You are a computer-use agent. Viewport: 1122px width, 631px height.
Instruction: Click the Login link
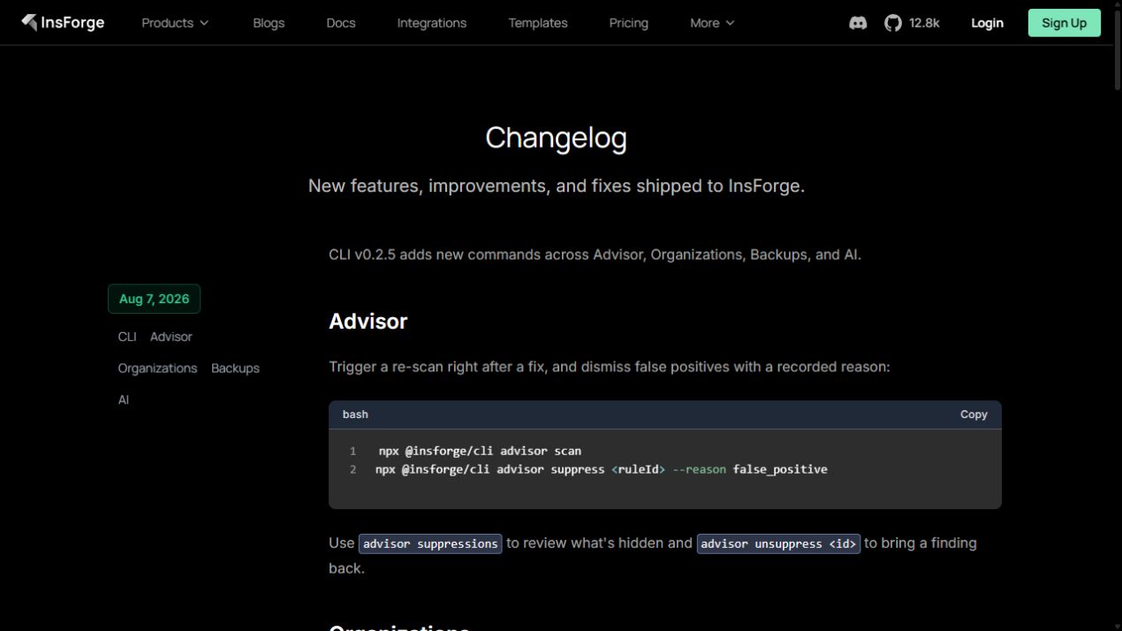pos(987,23)
